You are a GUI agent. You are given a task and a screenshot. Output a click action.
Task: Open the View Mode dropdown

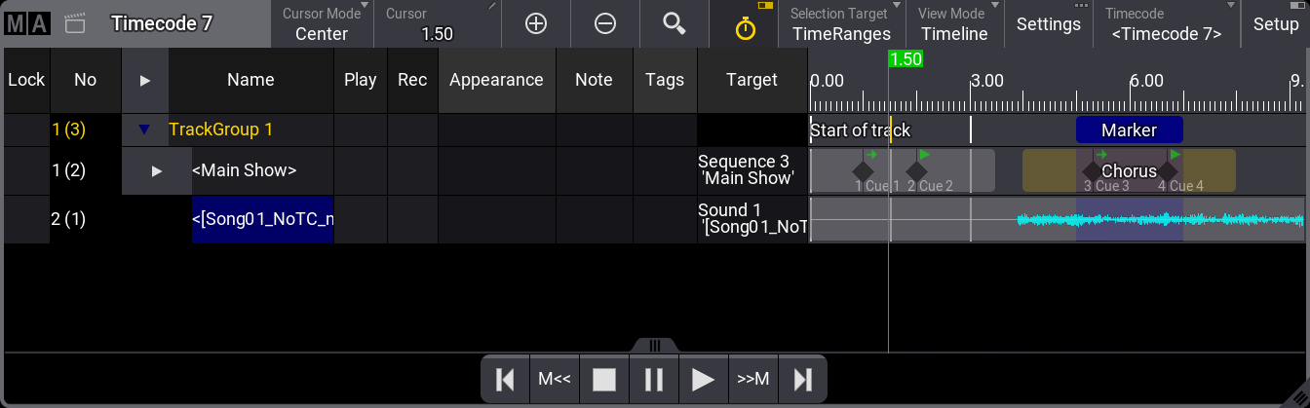(954, 24)
